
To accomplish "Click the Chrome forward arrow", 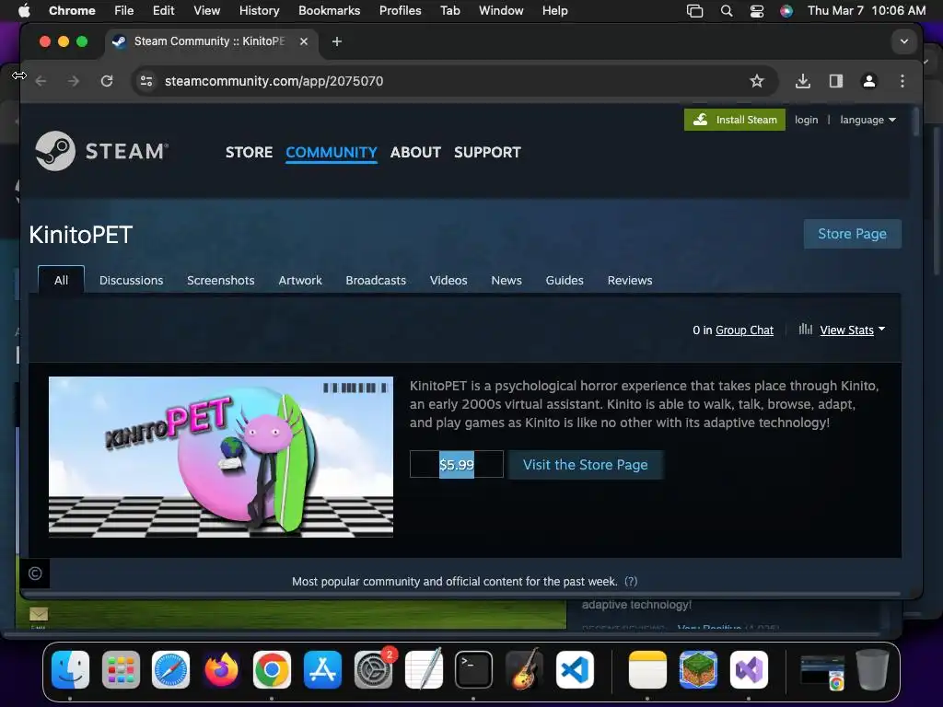I will point(74,81).
